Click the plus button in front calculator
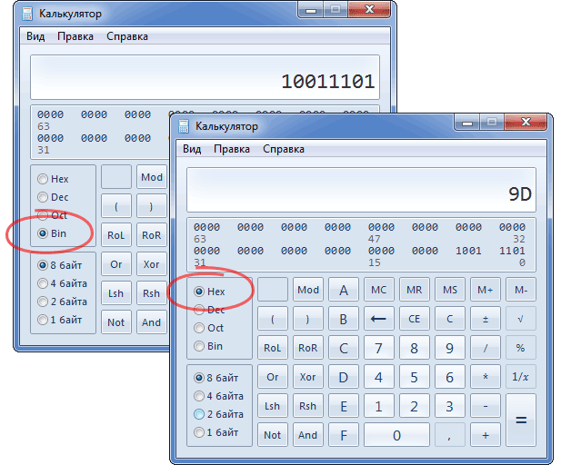The width and height of the screenshot is (561, 465). pos(486,435)
